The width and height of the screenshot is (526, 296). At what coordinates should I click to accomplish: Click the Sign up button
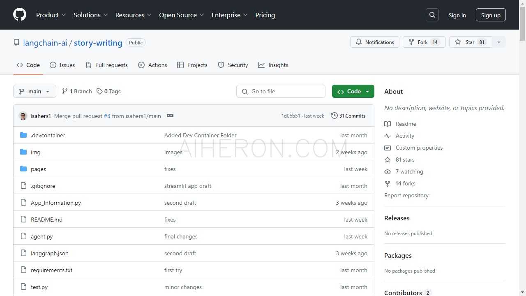[491, 15]
